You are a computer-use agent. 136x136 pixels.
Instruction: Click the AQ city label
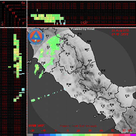[x=86, y=73]
